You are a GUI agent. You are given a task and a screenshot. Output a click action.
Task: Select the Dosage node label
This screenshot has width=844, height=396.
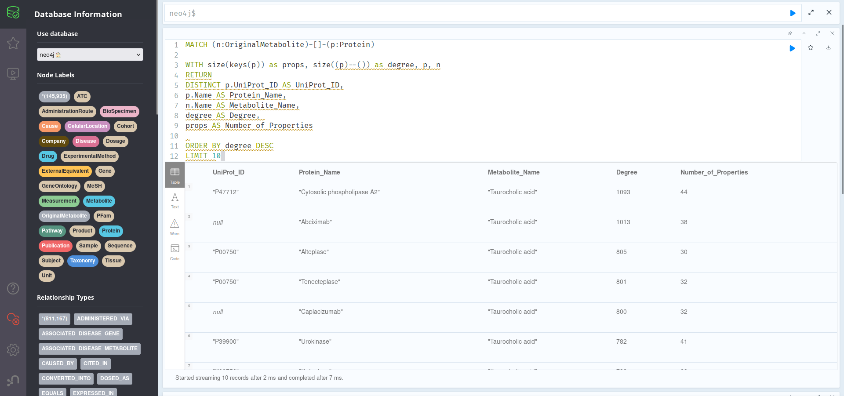(x=116, y=141)
